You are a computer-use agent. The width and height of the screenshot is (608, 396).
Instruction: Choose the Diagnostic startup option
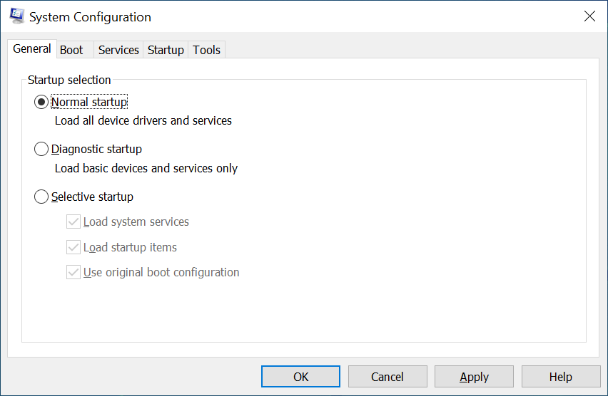(x=41, y=150)
